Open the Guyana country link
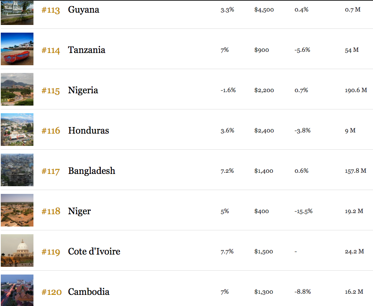The image size is (373, 306). (x=83, y=10)
